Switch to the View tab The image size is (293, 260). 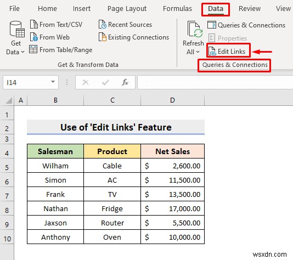283,9
